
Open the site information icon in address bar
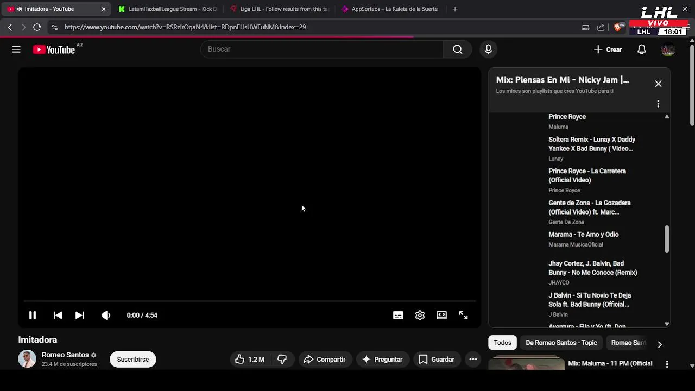point(54,27)
